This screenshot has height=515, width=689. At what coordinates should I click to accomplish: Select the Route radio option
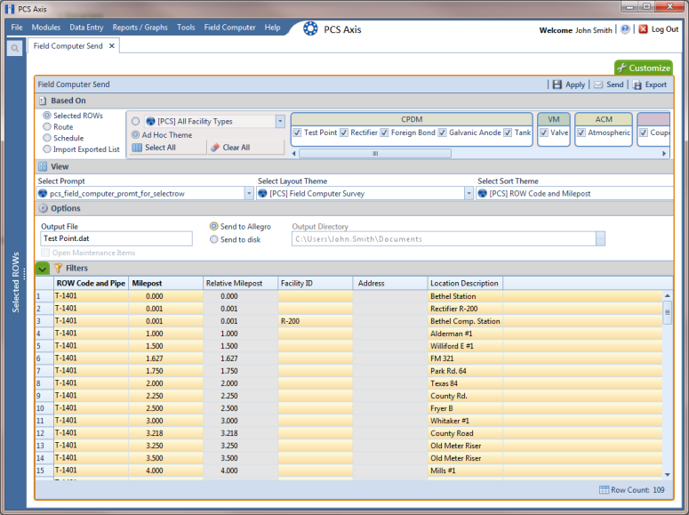pyautogui.click(x=47, y=126)
